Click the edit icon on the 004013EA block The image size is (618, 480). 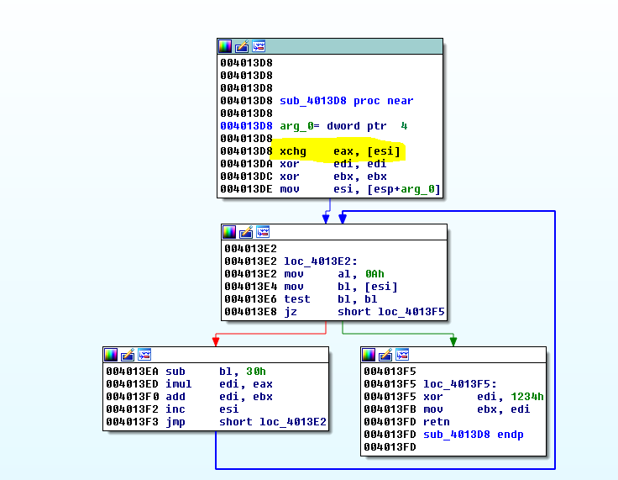pos(128,355)
